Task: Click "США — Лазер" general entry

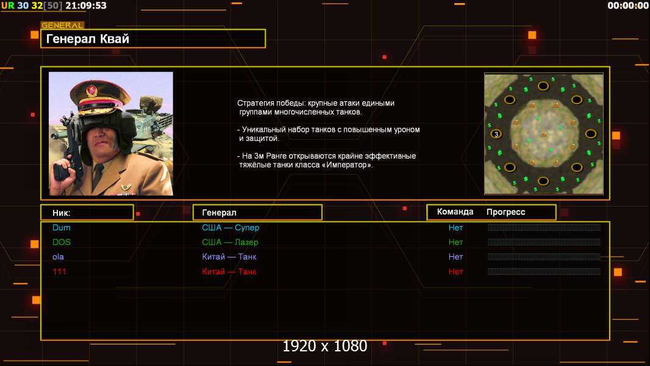Action: [x=230, y=242]
